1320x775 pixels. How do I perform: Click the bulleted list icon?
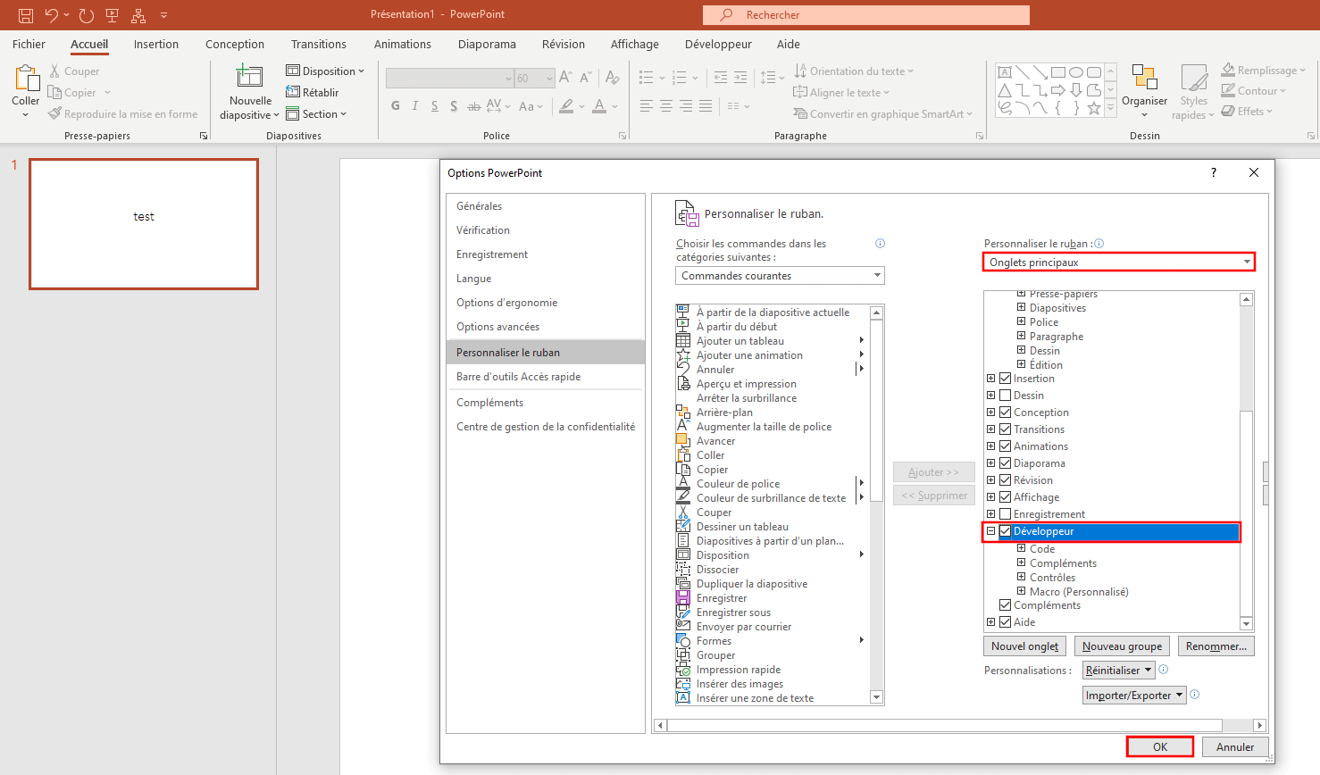point(647,78)
